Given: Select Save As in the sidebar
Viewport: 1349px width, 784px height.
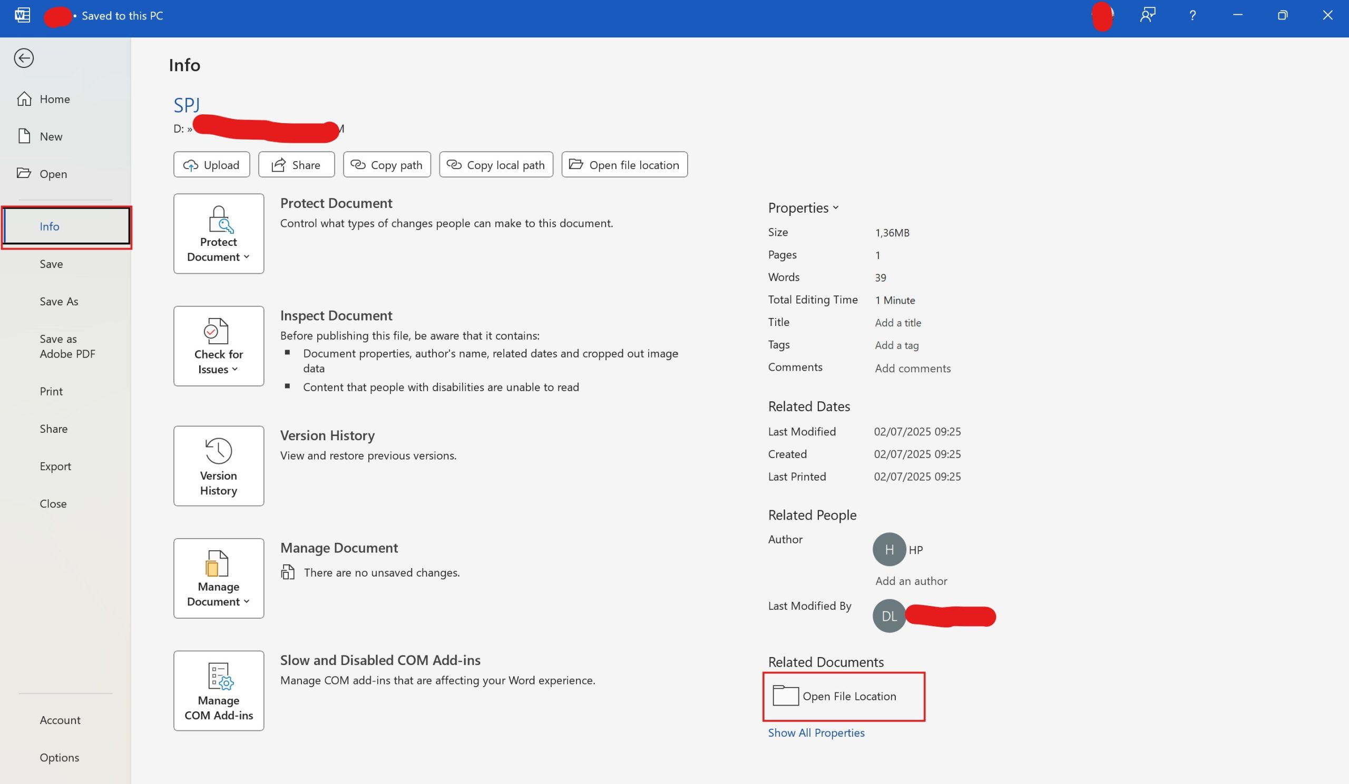Looking at the screenshot, I should [59, 301].
